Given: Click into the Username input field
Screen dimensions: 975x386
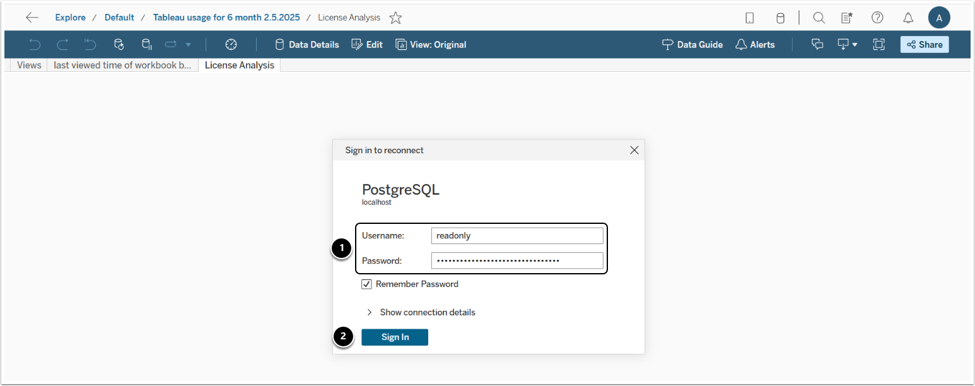Looking at the screenshot, I should coord(517,236).
